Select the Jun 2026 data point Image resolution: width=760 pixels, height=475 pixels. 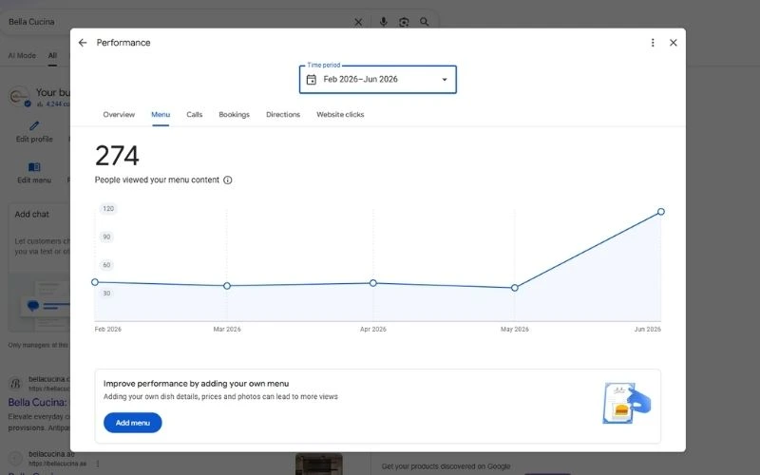pos(661,212)
